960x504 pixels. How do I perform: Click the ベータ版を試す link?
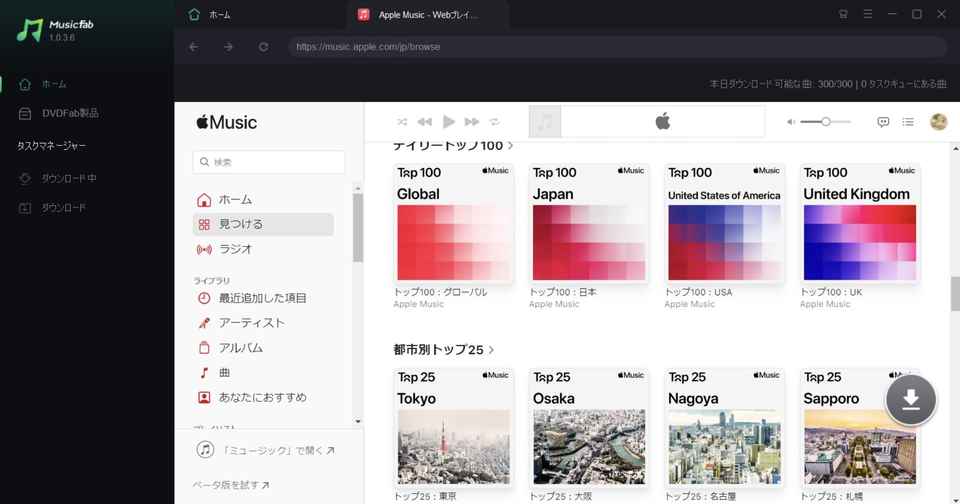point(231,485)
